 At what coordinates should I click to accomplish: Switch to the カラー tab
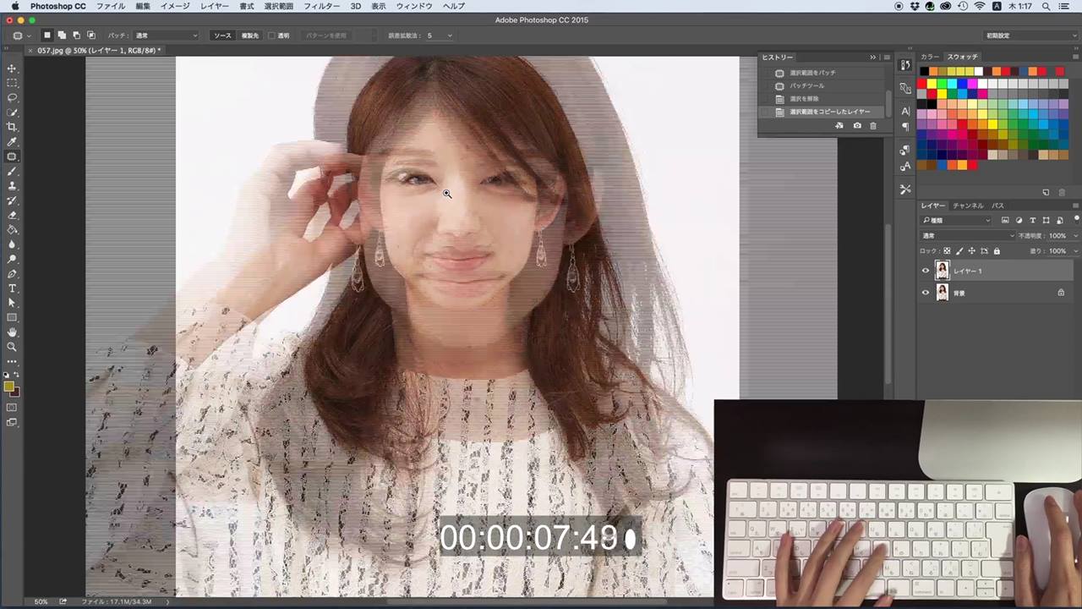(930, 57)
